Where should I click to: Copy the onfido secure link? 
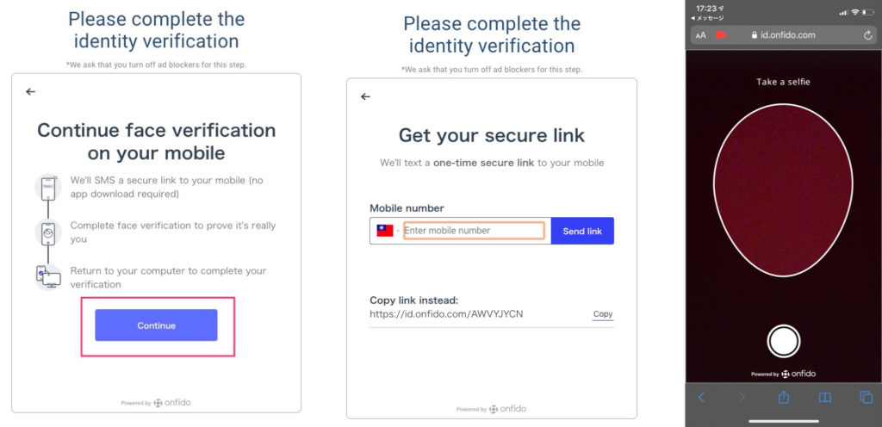603,314
